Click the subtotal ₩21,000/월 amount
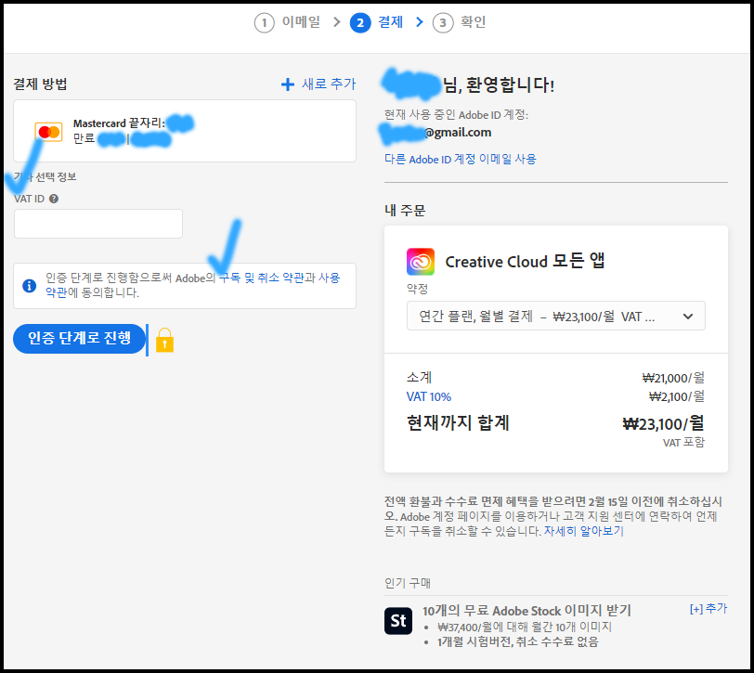Viewport: 754px width, 673px height. (673, 378)
